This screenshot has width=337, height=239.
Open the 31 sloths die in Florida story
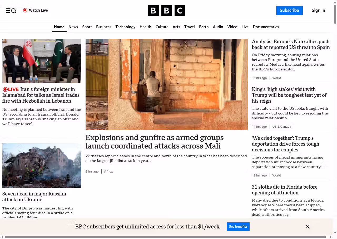pos(284,190)
